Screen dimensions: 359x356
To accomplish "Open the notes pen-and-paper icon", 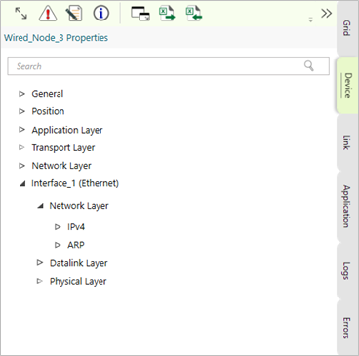I will tap(74, 14).
